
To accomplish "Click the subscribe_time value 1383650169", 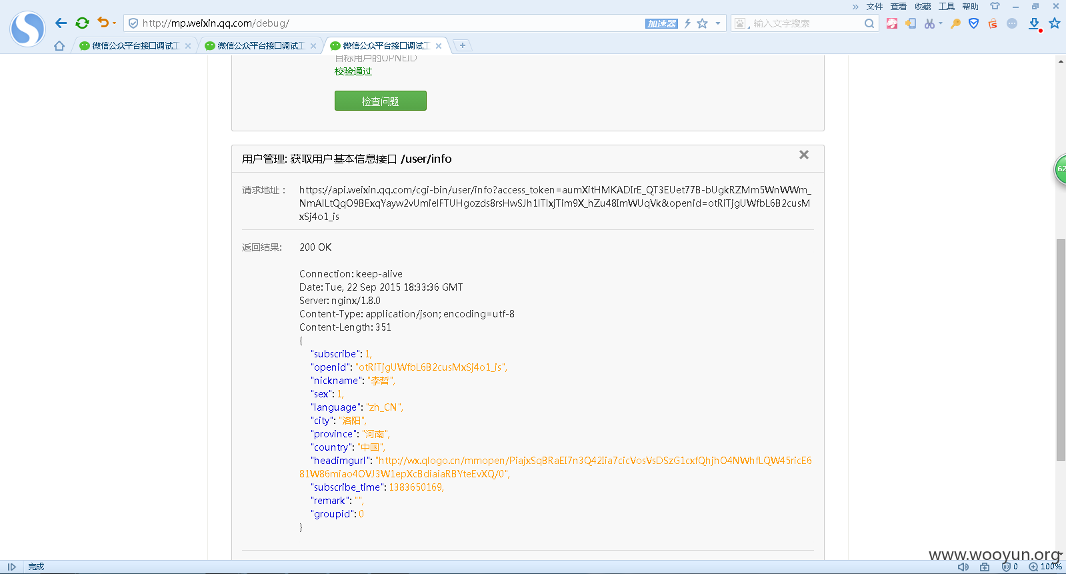I will [416, 487].
